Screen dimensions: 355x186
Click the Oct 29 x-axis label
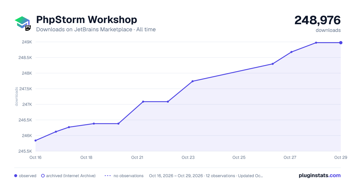(340, 157)
